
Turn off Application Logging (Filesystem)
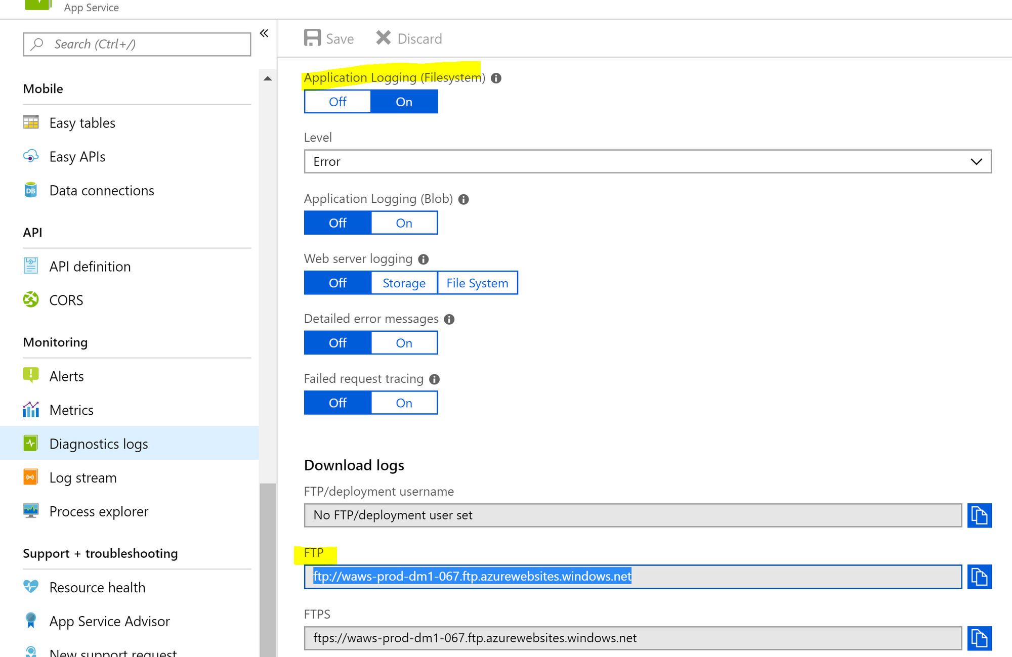pos(338,102)
